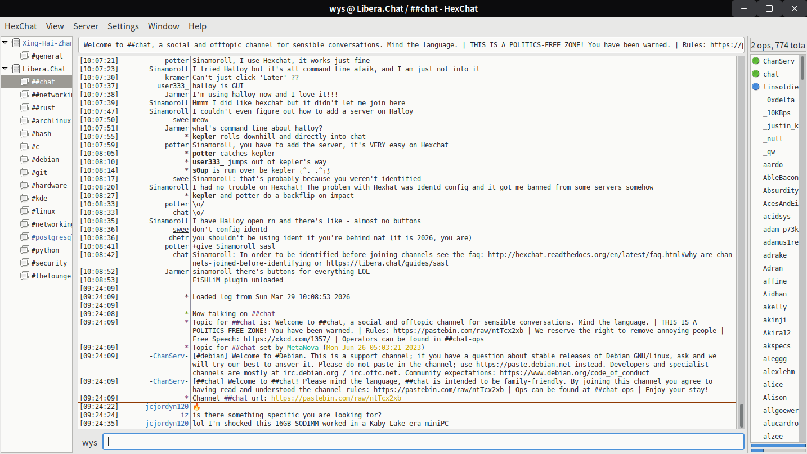Click the lag meter bar below user list
Screen dimensions: 807x454
coord(778,446)
